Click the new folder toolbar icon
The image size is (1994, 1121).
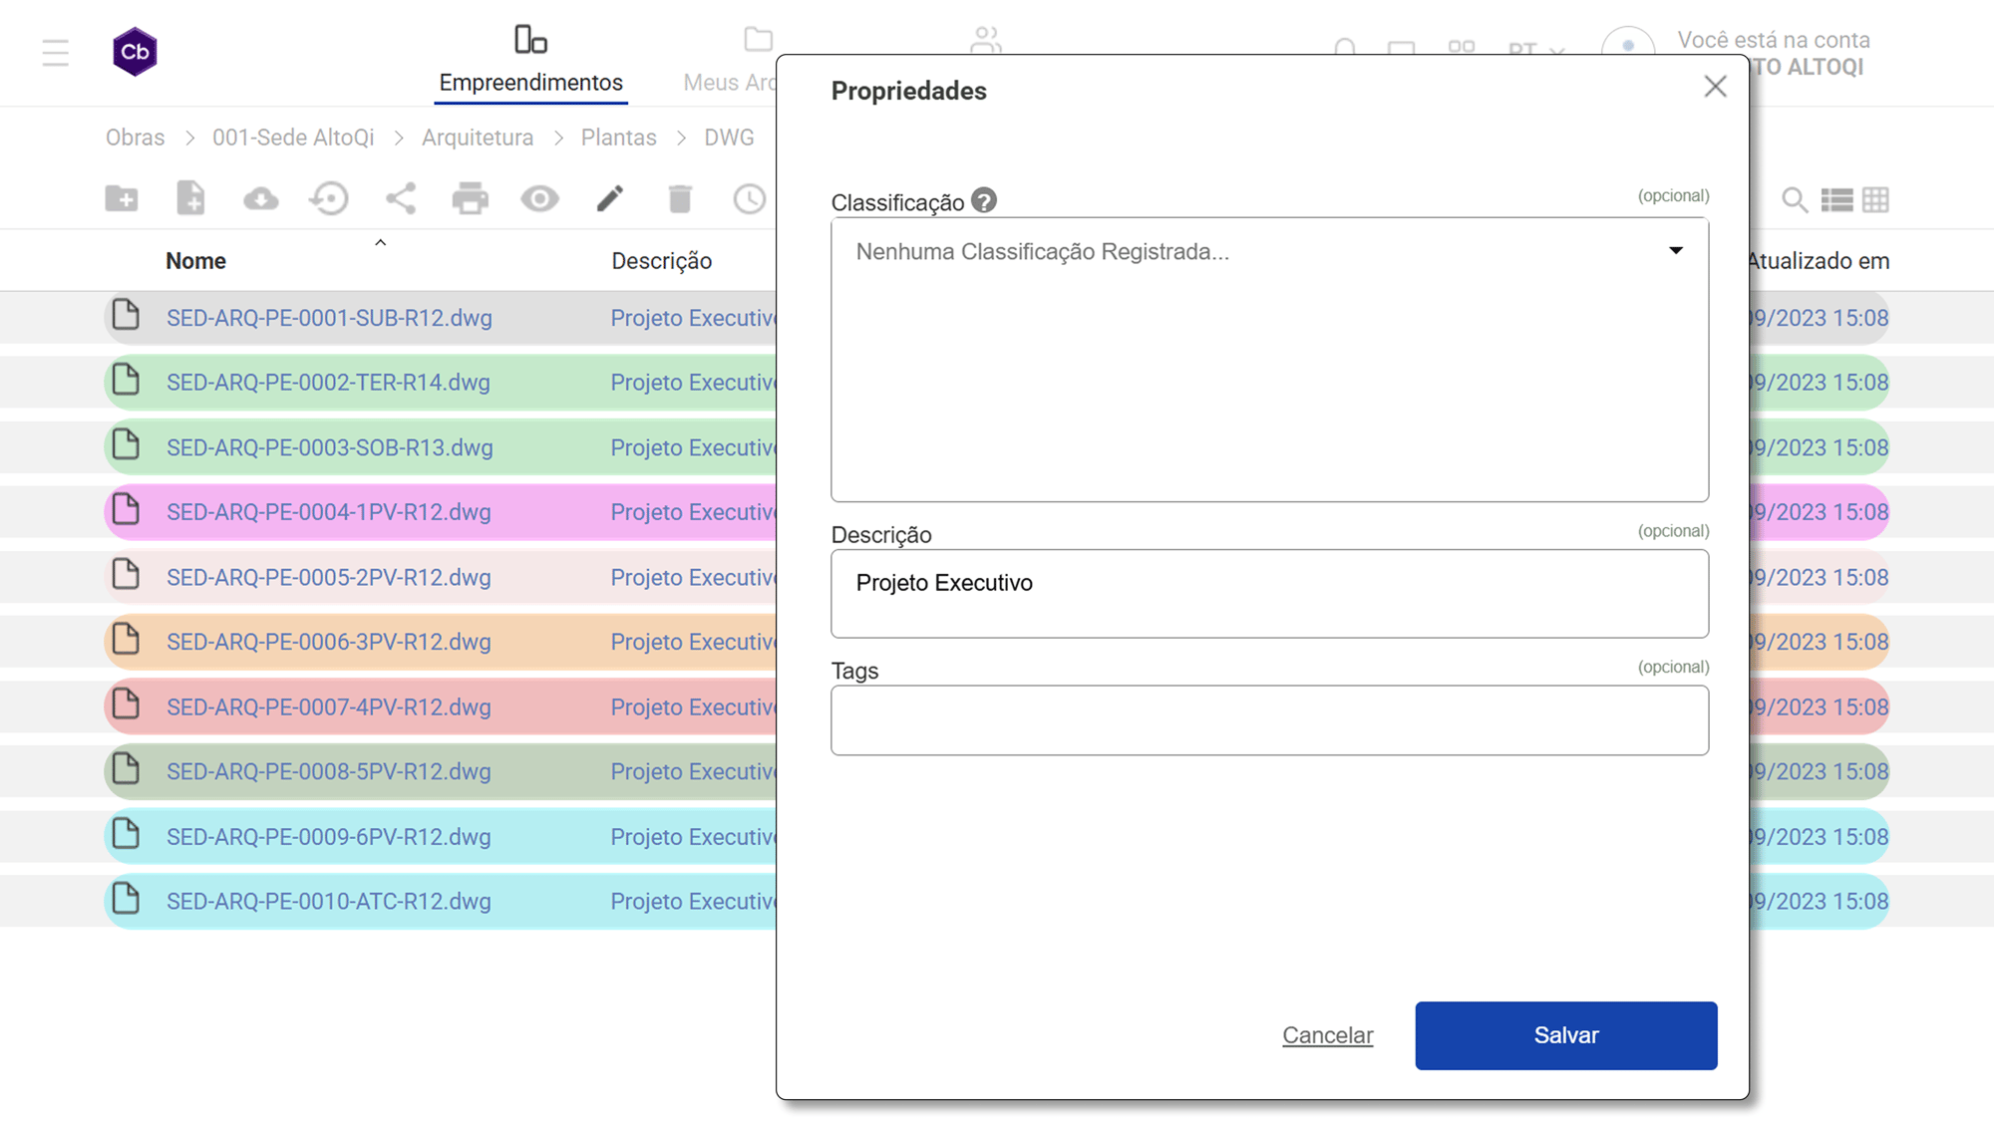pyautogui.click(x=122, y=199)
